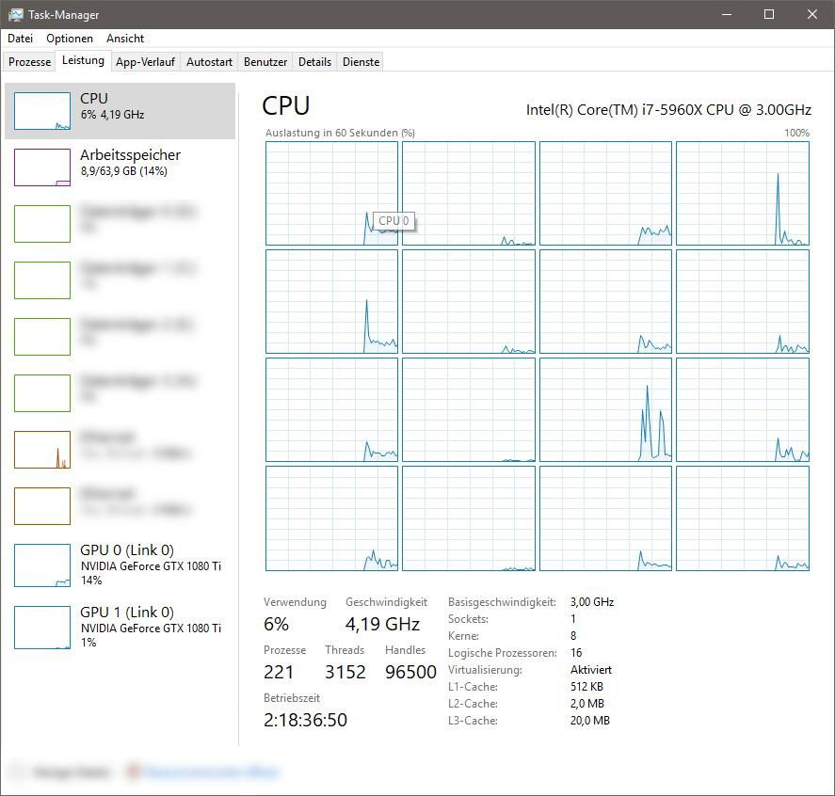This screenshot has width=835, height=796.
Task: Click the Ressourcenmonitor öffnen link
Action: pos(212,772)
